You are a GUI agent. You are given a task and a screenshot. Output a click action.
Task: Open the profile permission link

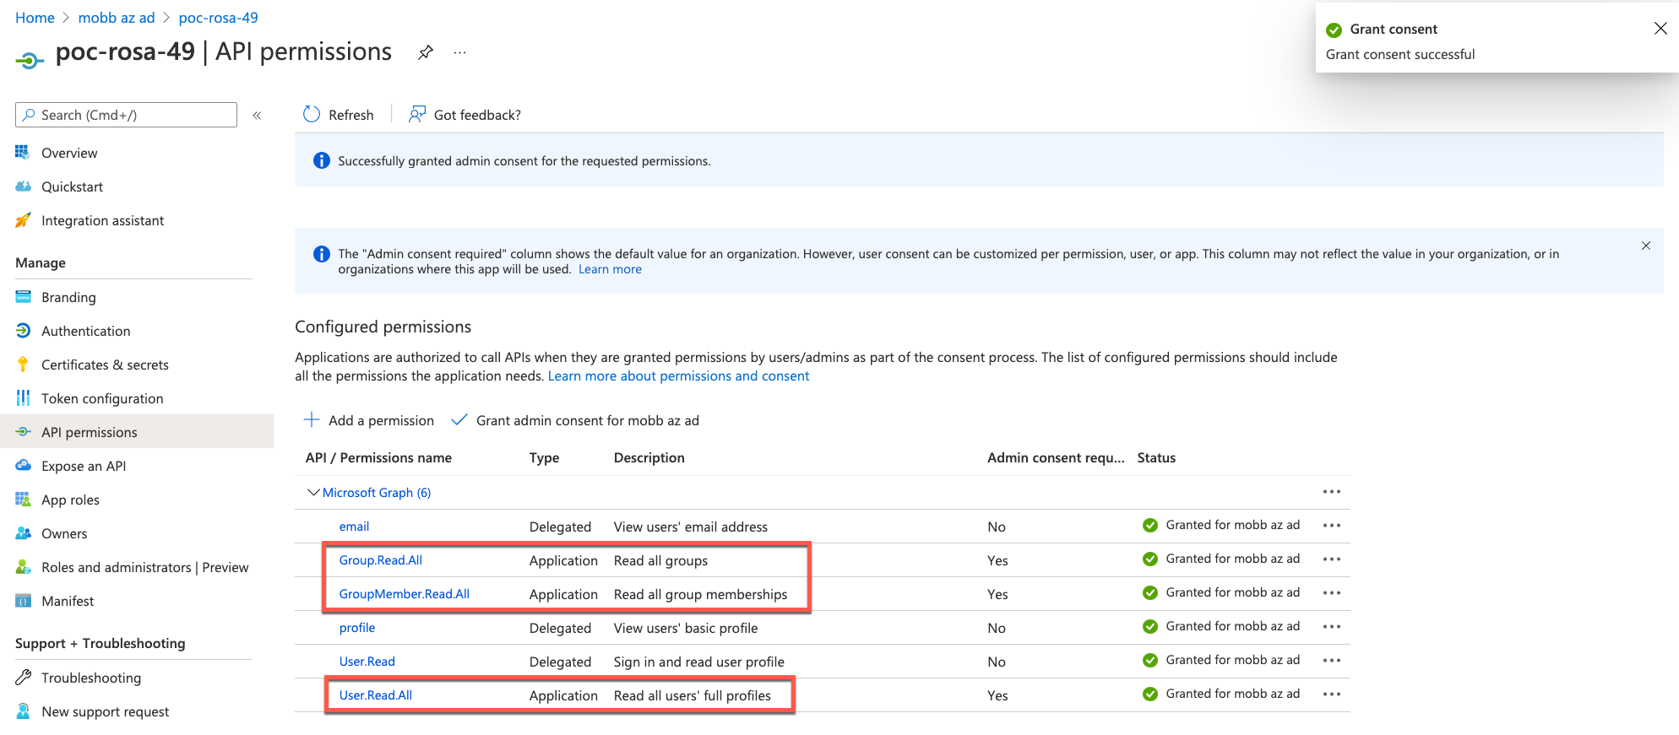click(356, 628)
